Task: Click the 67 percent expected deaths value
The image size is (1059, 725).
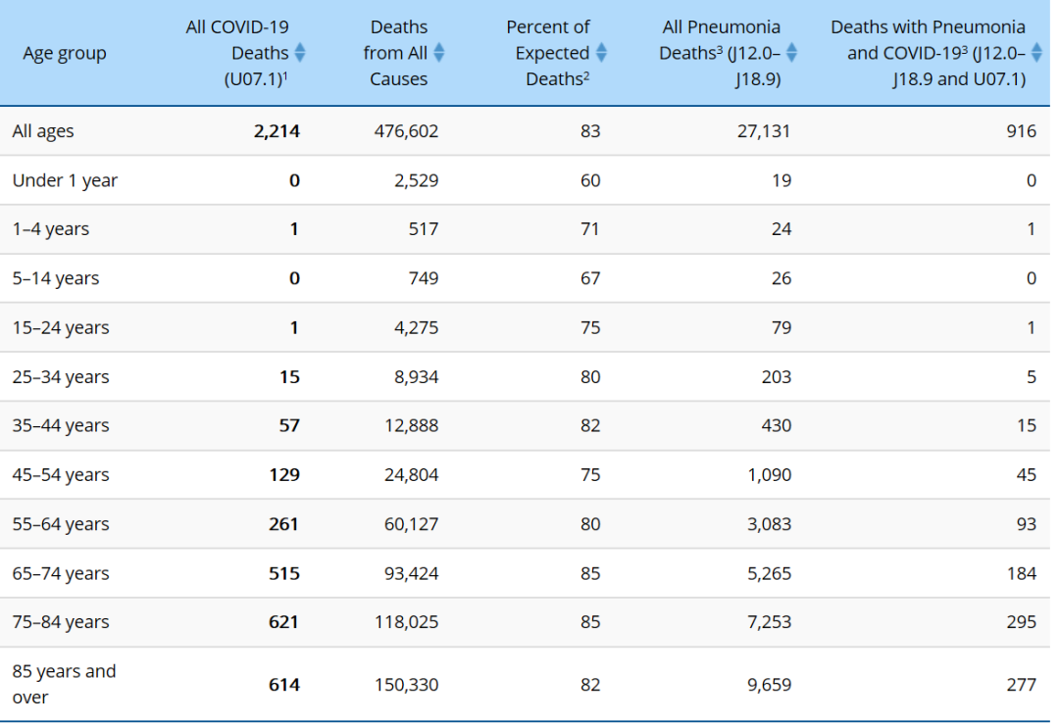Action: 590,278
